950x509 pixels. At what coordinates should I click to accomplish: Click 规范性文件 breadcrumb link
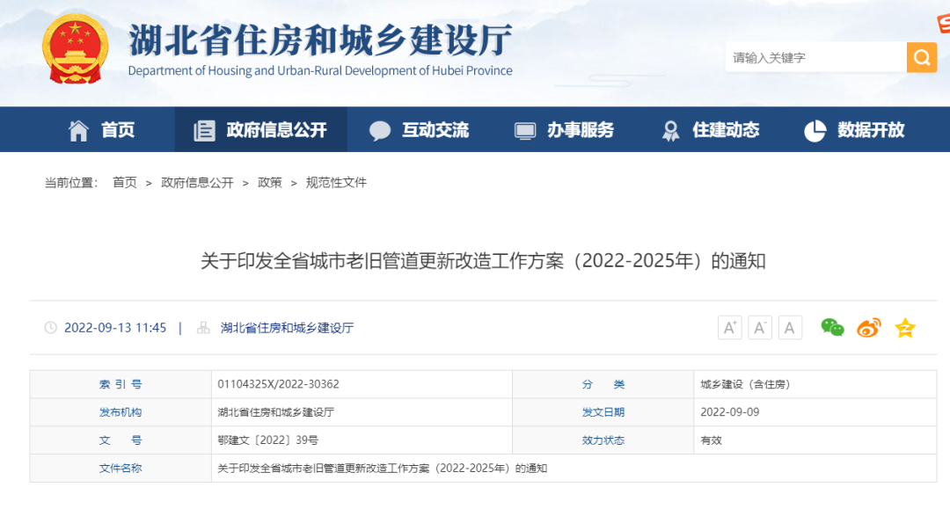pyautogui.click(x=336, y=183)
